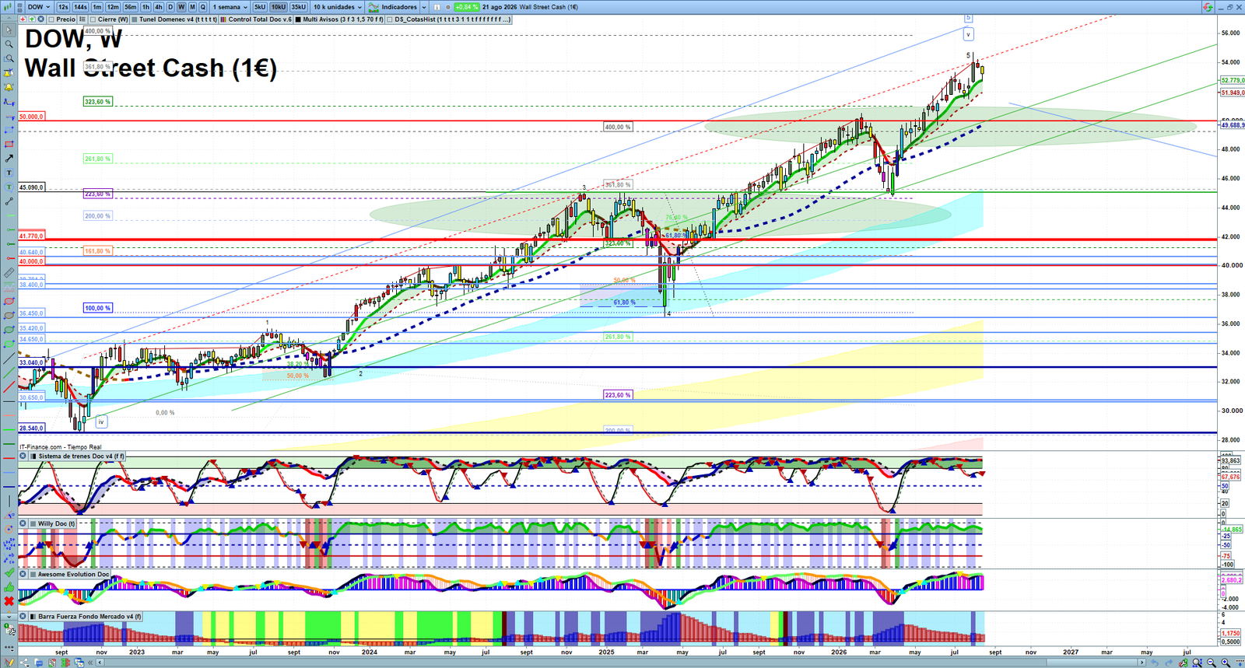
Task: Activate the first magnifier zoom tool in left toolbar
Action: [9, 44]
